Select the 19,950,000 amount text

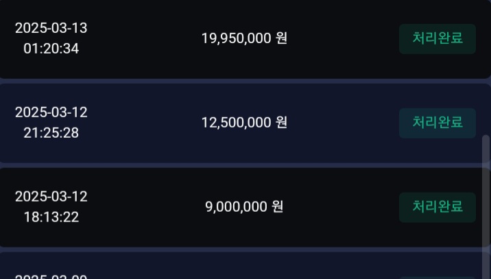point(237,38)
